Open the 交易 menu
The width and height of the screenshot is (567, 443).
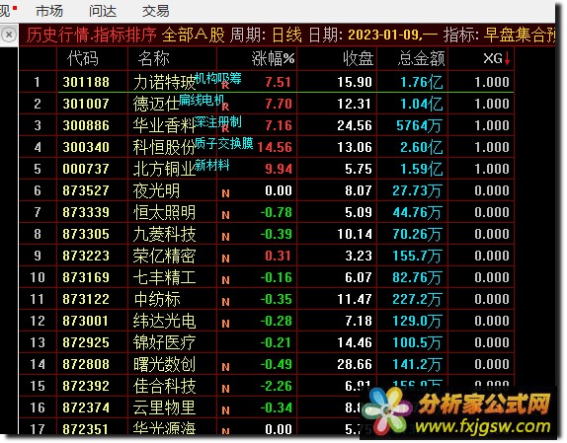155,11
